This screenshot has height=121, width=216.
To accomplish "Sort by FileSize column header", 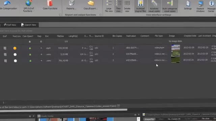I will click(60, 36).
